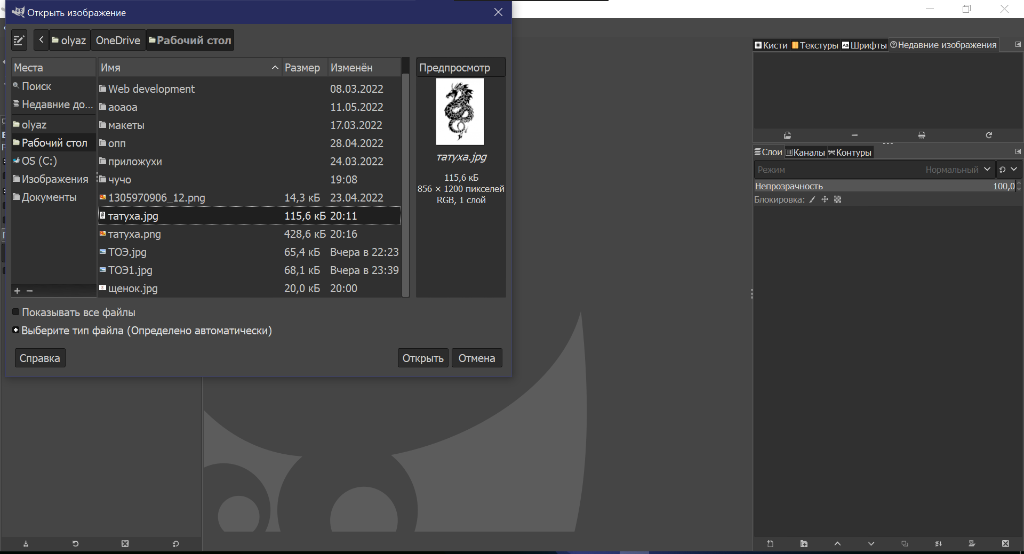Viewport: 1024px width, 554px height.
Task: Open the Recent Images panel menu button
Action: [x=1018, y=45]
